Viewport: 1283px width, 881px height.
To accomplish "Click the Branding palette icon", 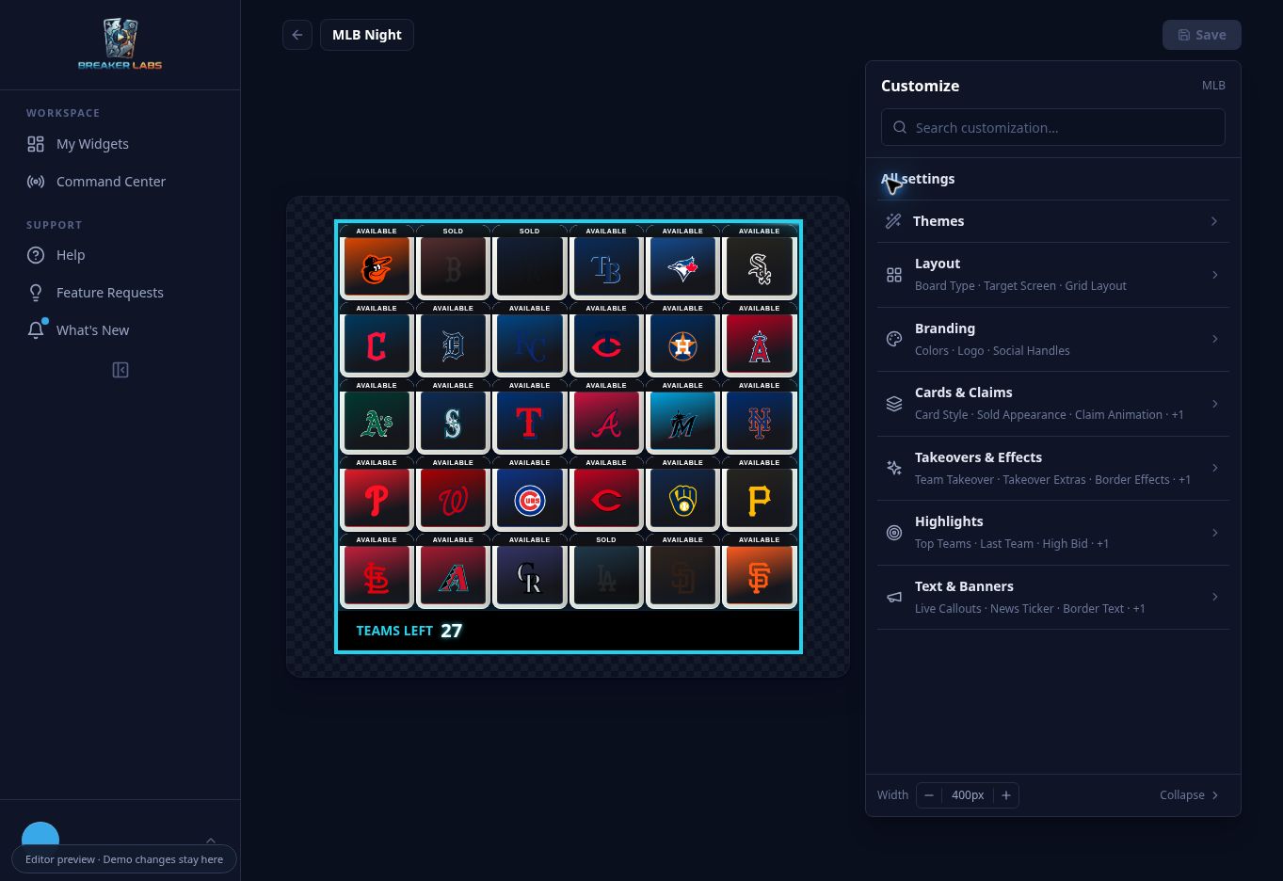I will click(894, 339).
